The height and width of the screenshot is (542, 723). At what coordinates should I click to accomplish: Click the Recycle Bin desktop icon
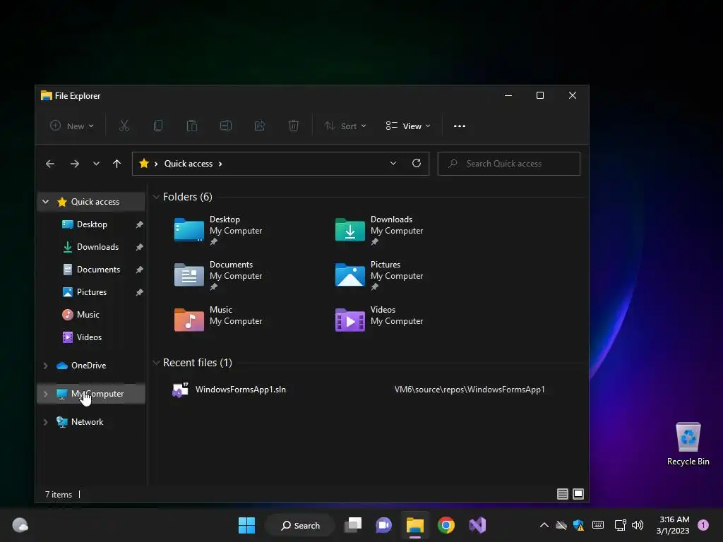click(x=688, y=443)
